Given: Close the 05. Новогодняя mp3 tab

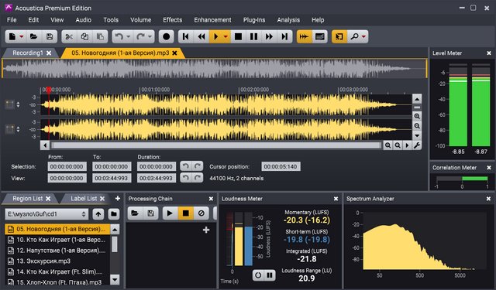Looking at the screenshot, I should 174,53.
